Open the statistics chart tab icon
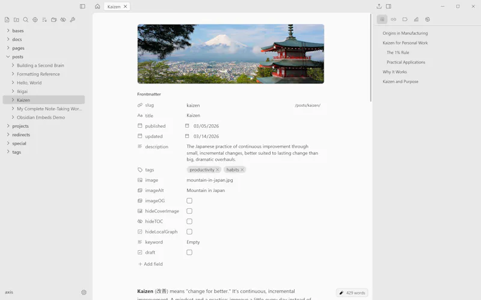 pos(416,19)
